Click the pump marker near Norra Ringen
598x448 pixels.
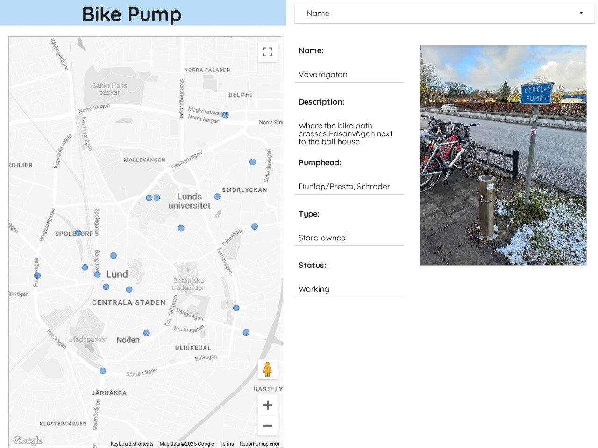pos(225,115)
